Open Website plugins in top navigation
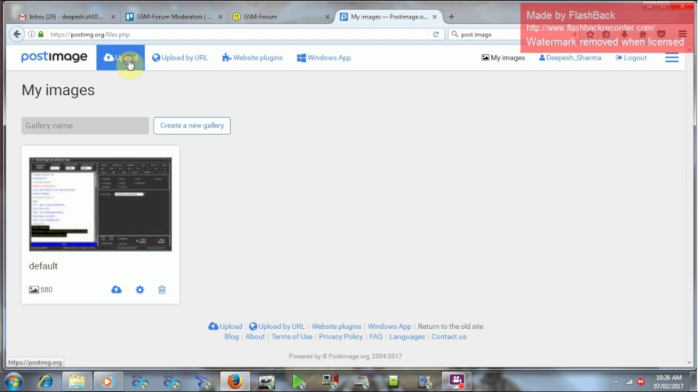698x392 pixels. click(x=252, y=58)
